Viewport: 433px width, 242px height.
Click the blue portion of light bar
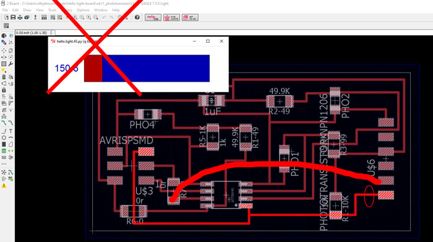(156, 68)
